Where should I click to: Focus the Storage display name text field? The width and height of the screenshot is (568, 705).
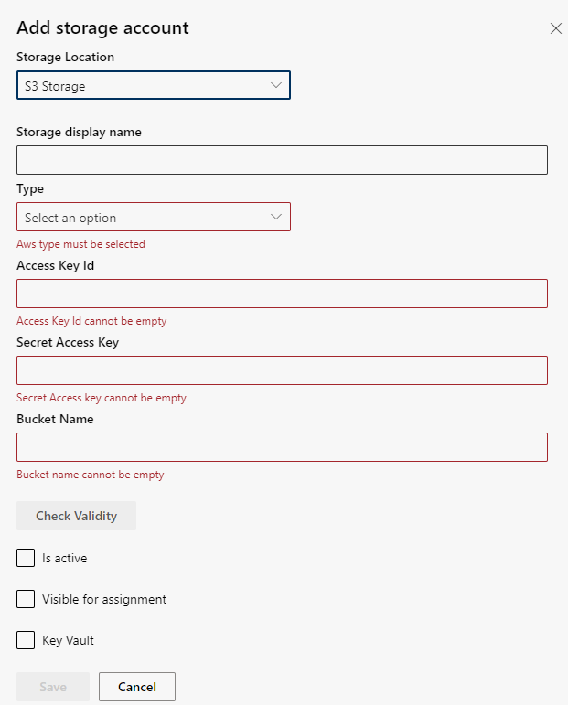point(282,160)
